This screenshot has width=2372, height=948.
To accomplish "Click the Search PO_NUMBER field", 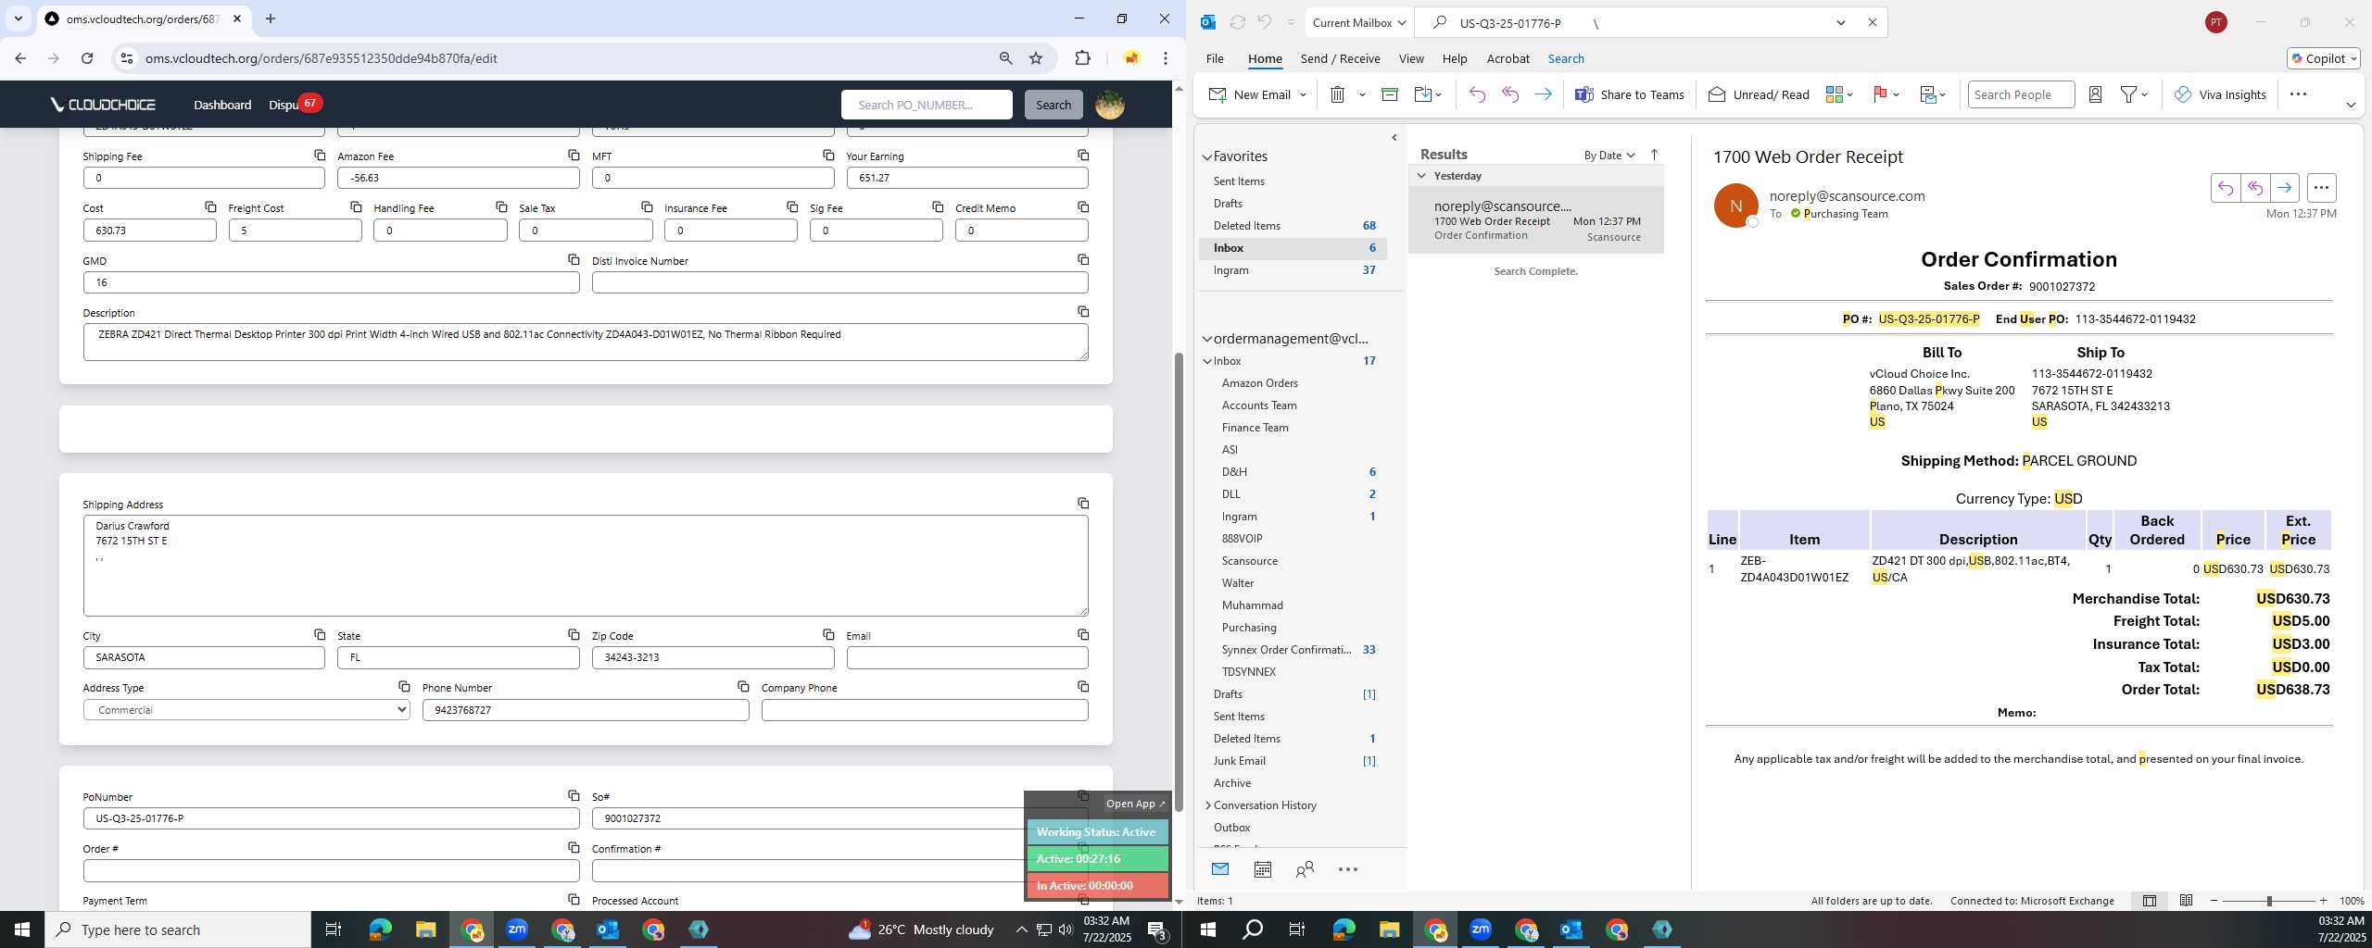I will (927, 105).
